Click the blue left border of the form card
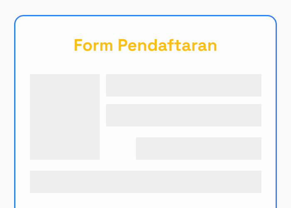The height and width of the screenshot is (208, 291). 15,116
